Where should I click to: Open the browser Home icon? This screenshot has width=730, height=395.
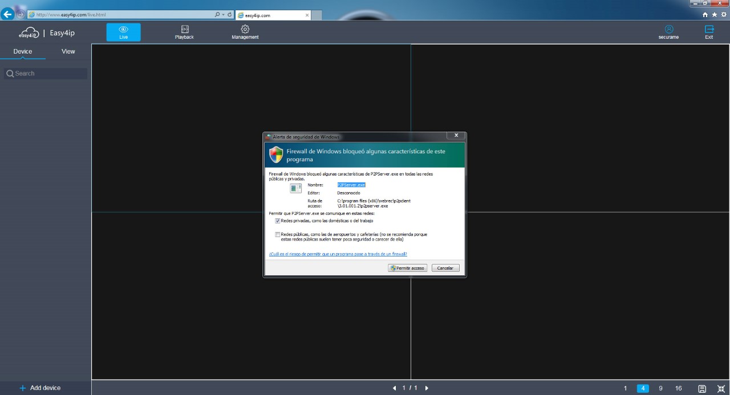click(x=705, y=14)
